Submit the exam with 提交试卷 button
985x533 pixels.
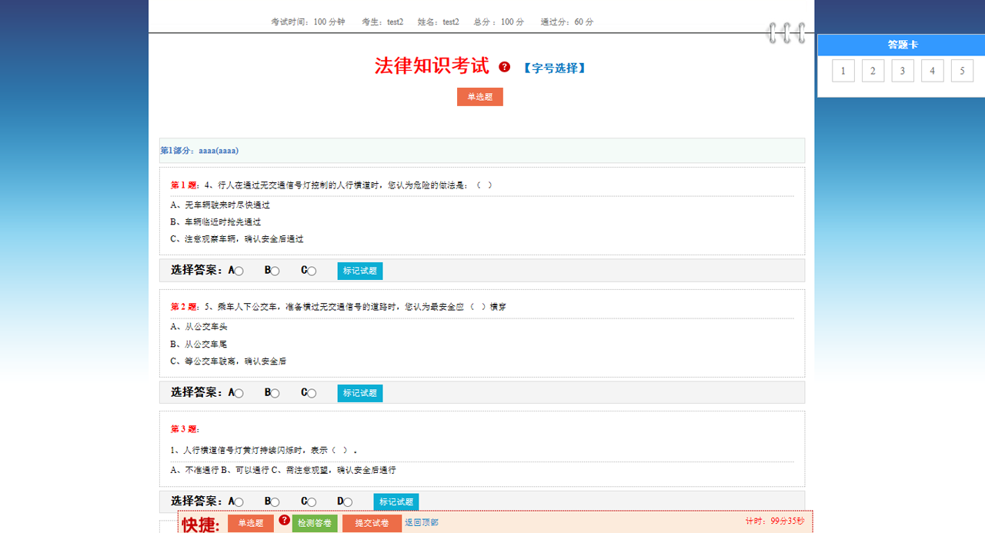point(371,524)
